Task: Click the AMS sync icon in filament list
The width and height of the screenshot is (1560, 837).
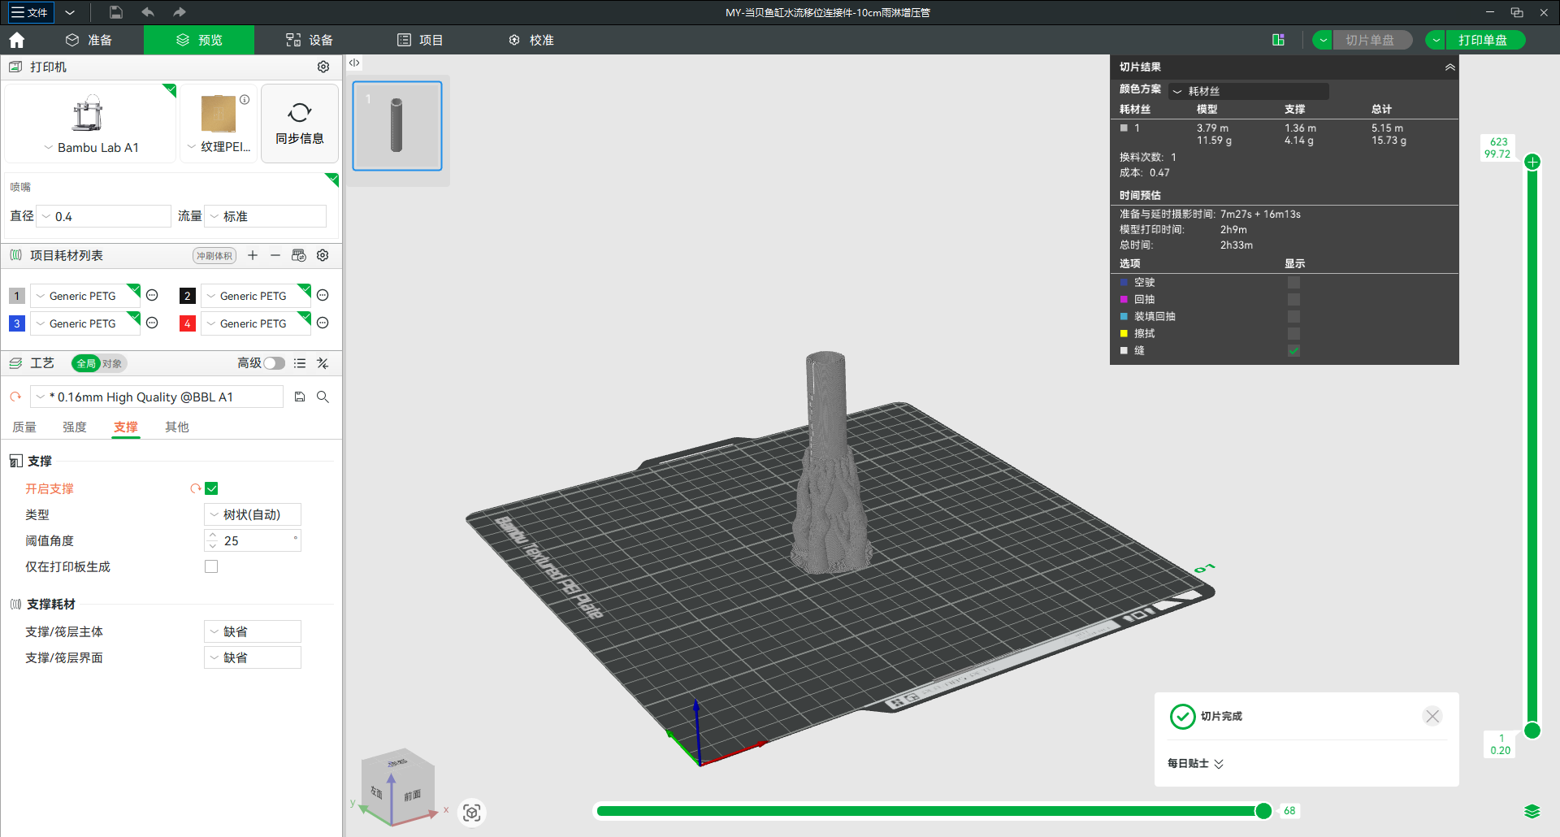Action: 299,255
